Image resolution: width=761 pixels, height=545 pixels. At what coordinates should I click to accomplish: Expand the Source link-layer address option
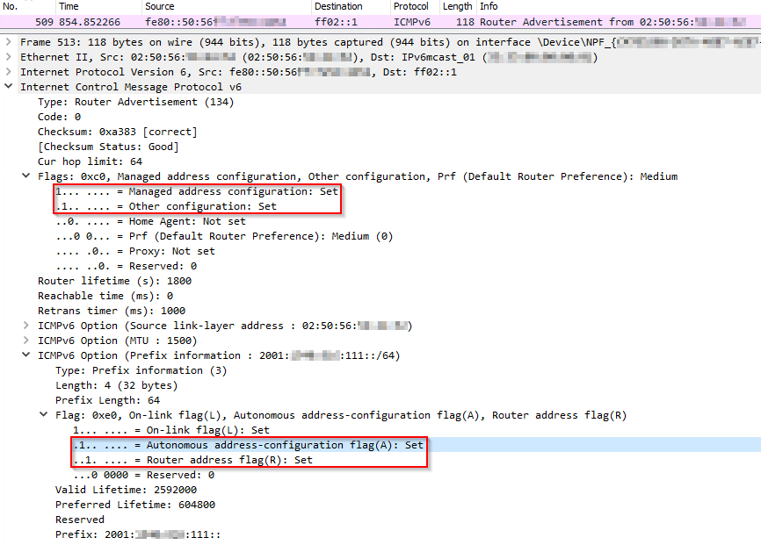(26, 326)
